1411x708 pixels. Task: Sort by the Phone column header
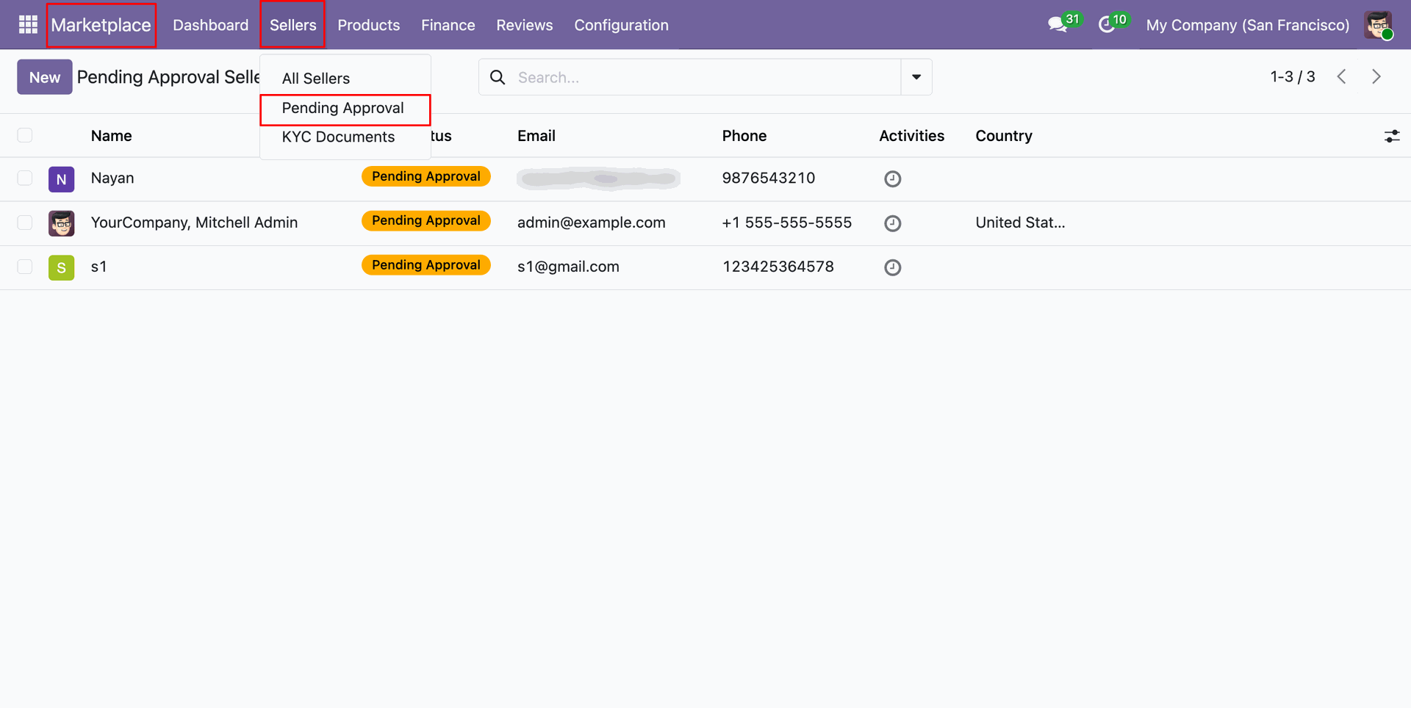pos(744,136)
